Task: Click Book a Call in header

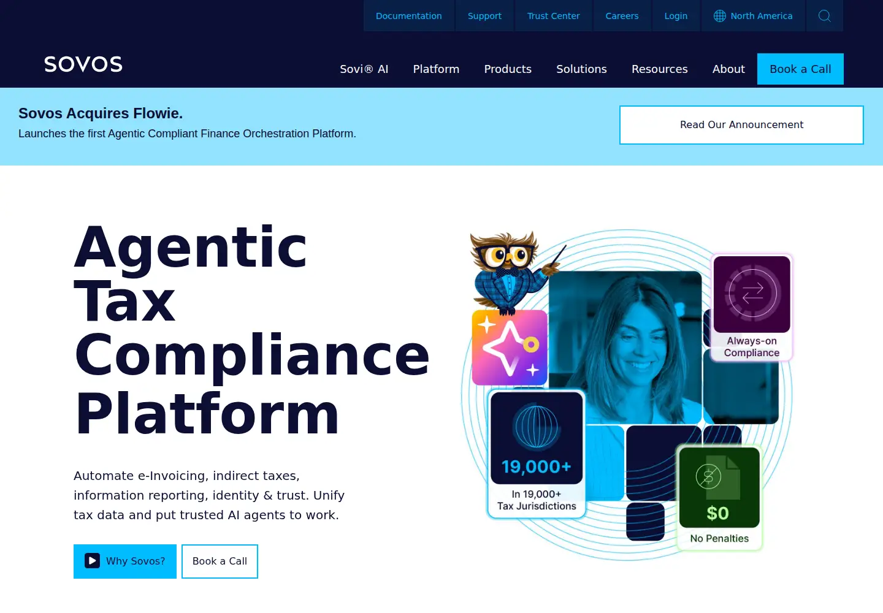Action: coord(800,69)
